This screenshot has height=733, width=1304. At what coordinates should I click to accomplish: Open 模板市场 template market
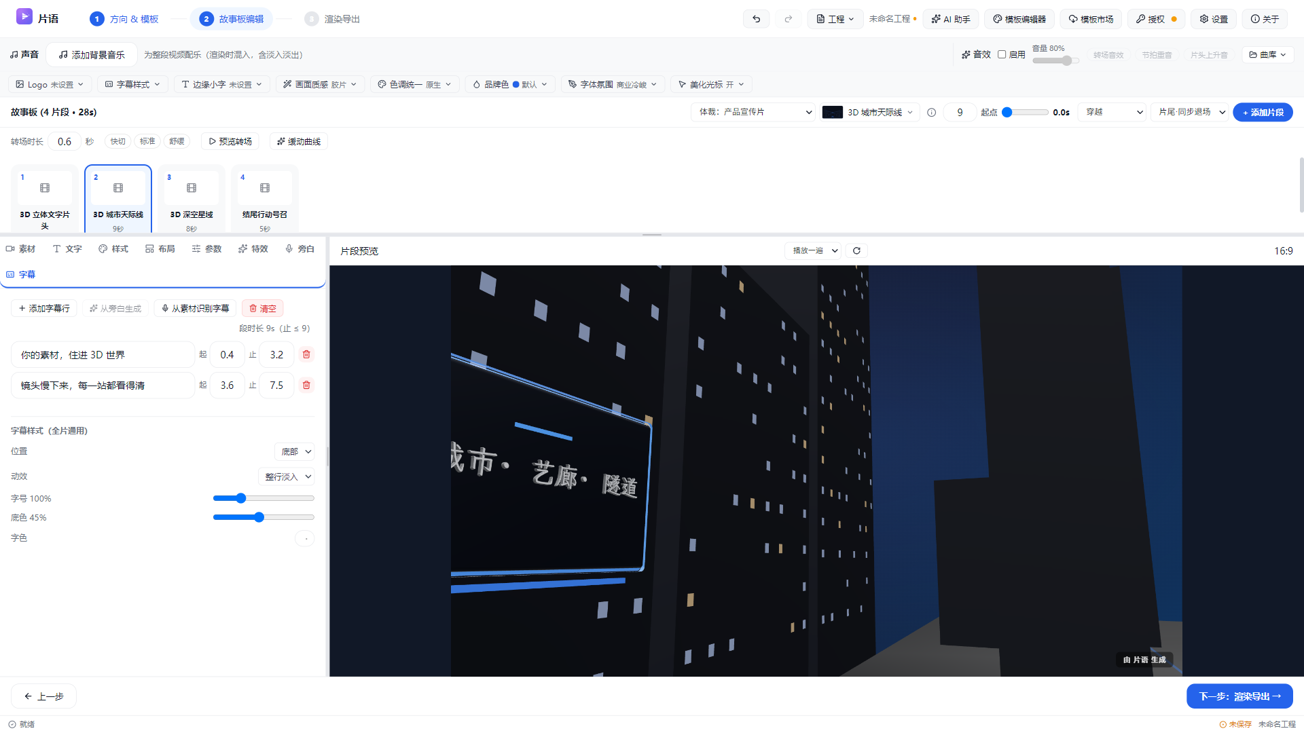point(1091,19)
